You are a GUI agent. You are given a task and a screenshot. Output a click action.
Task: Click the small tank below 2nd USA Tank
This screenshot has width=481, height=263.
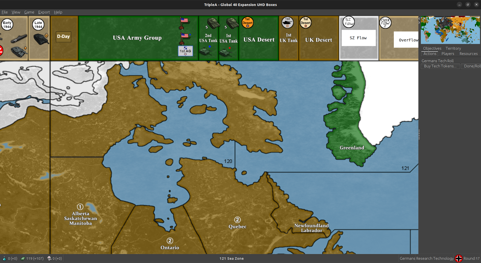[x=205, y=51]
